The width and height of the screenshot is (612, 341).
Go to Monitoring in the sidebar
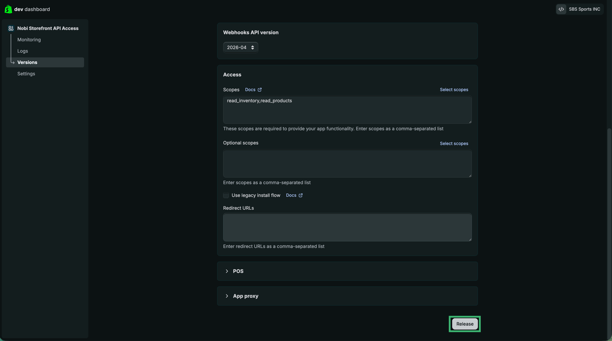(x=29, y=40)
